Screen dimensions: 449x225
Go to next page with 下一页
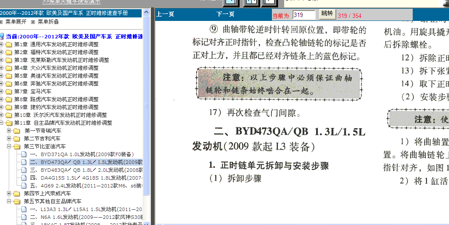[x=225, y=14]
